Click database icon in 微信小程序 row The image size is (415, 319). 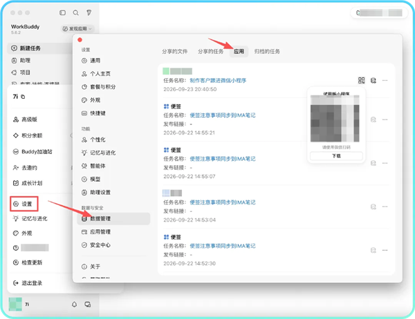(x=373, y=80)
